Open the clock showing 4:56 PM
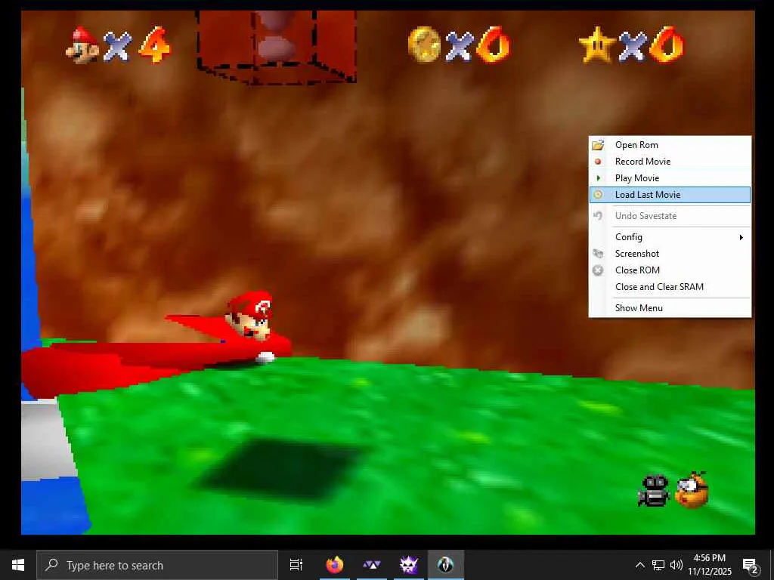 [x=710, y=565]
